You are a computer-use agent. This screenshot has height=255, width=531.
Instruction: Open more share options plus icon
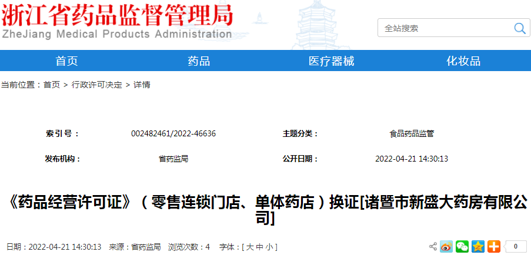(x=494, y=246)
